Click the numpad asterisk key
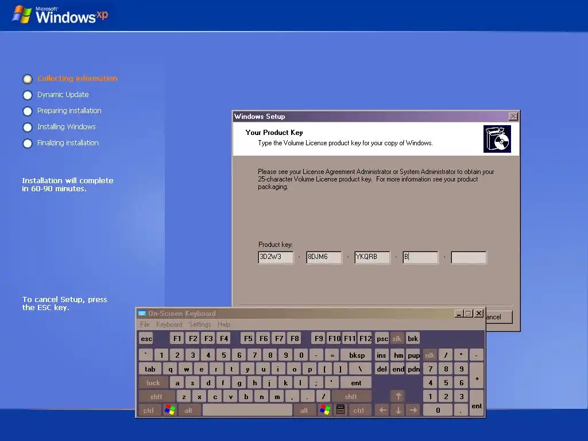This screenshot has width=588, height=441. pos(461,355)
